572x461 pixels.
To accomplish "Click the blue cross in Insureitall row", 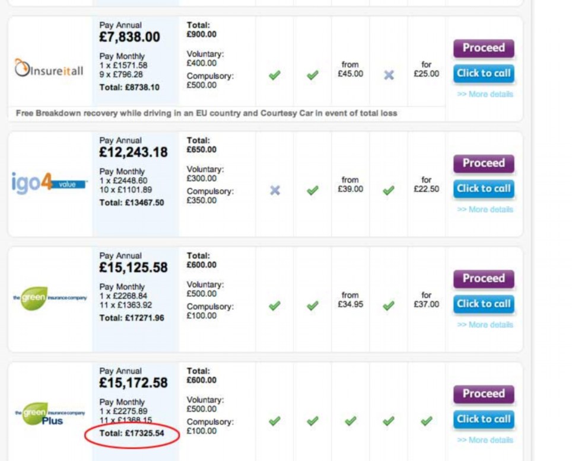I will 389,75.
